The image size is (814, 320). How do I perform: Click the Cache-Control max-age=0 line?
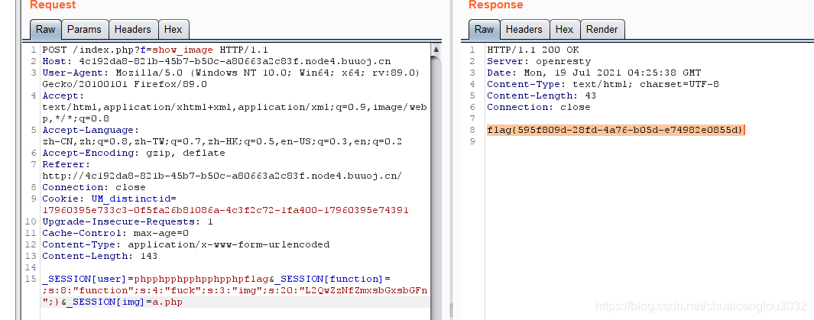(x=115, y=233)
